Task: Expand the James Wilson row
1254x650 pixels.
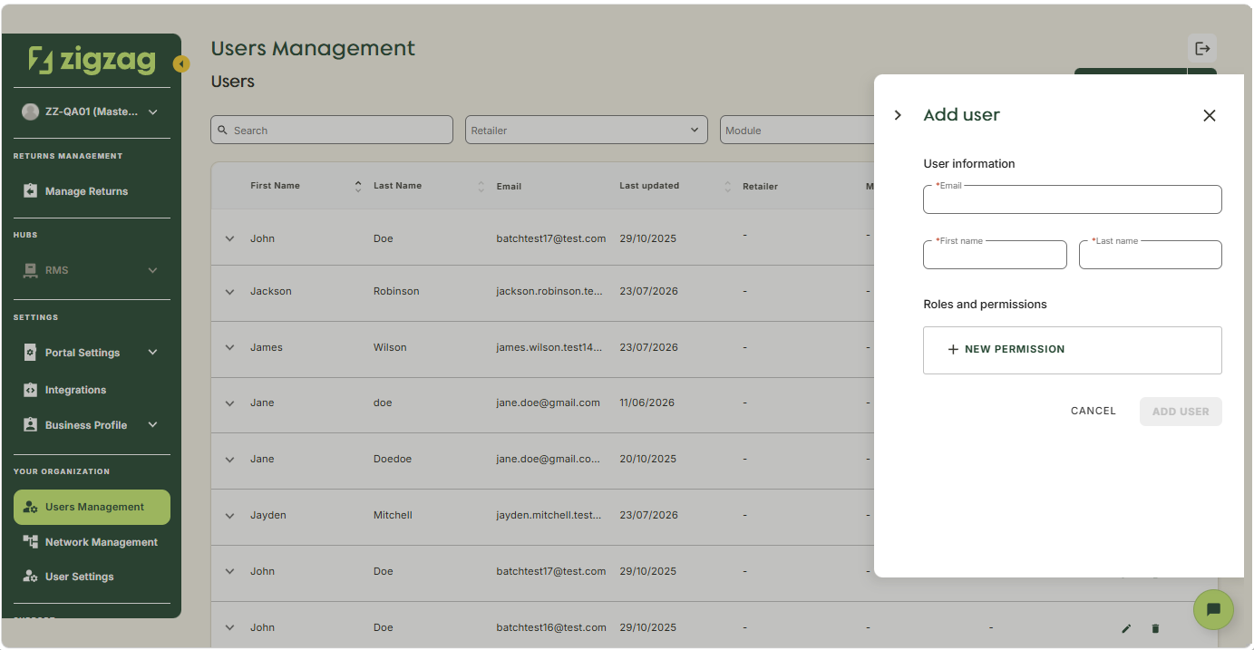Action: (229, 347)
